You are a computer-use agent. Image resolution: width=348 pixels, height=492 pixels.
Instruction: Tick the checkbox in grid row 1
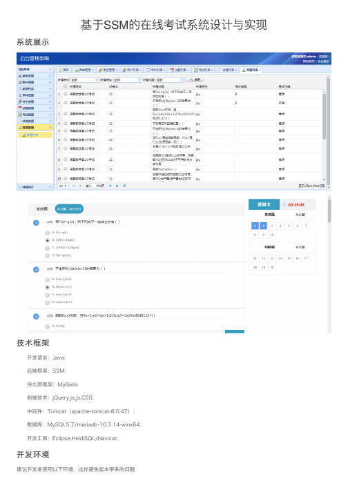click(66, 94)
